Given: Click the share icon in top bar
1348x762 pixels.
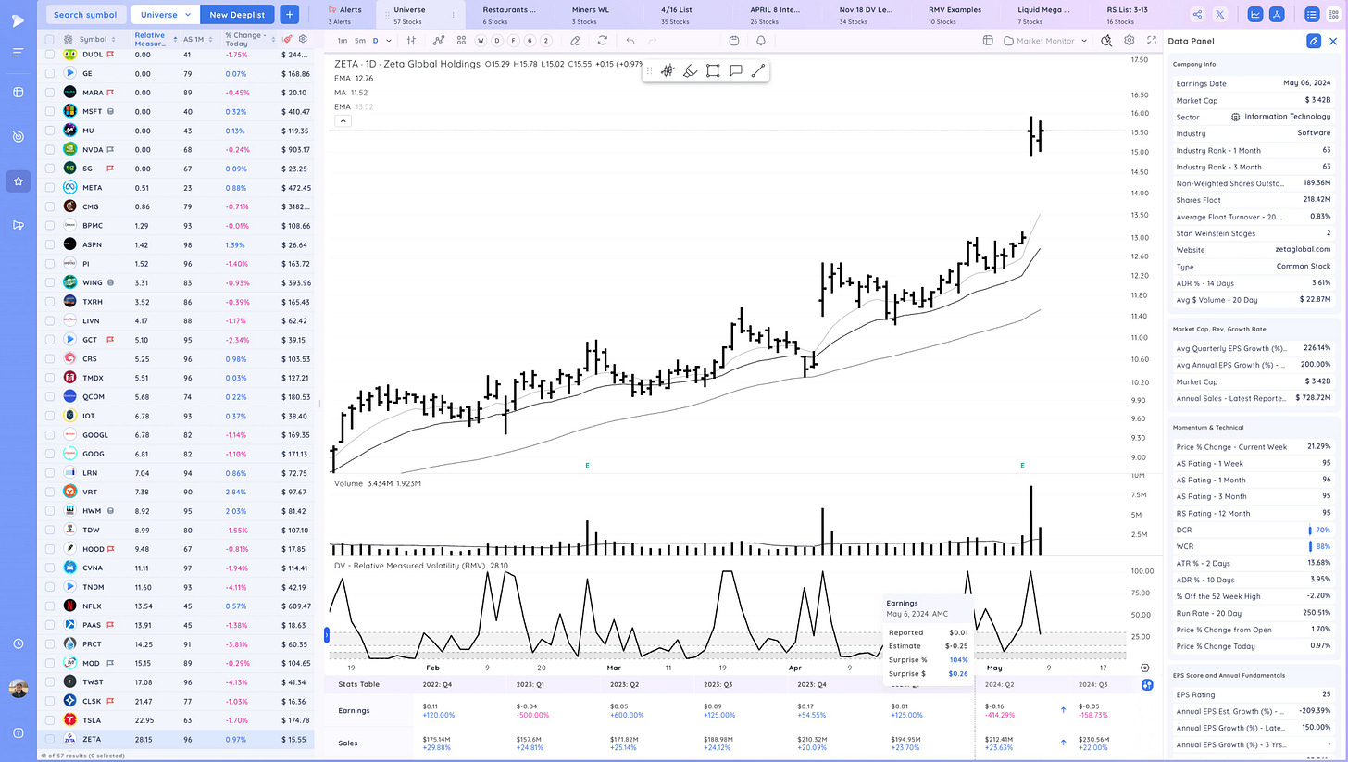Looking at the screenshot, I should (x=1198, y=14).
